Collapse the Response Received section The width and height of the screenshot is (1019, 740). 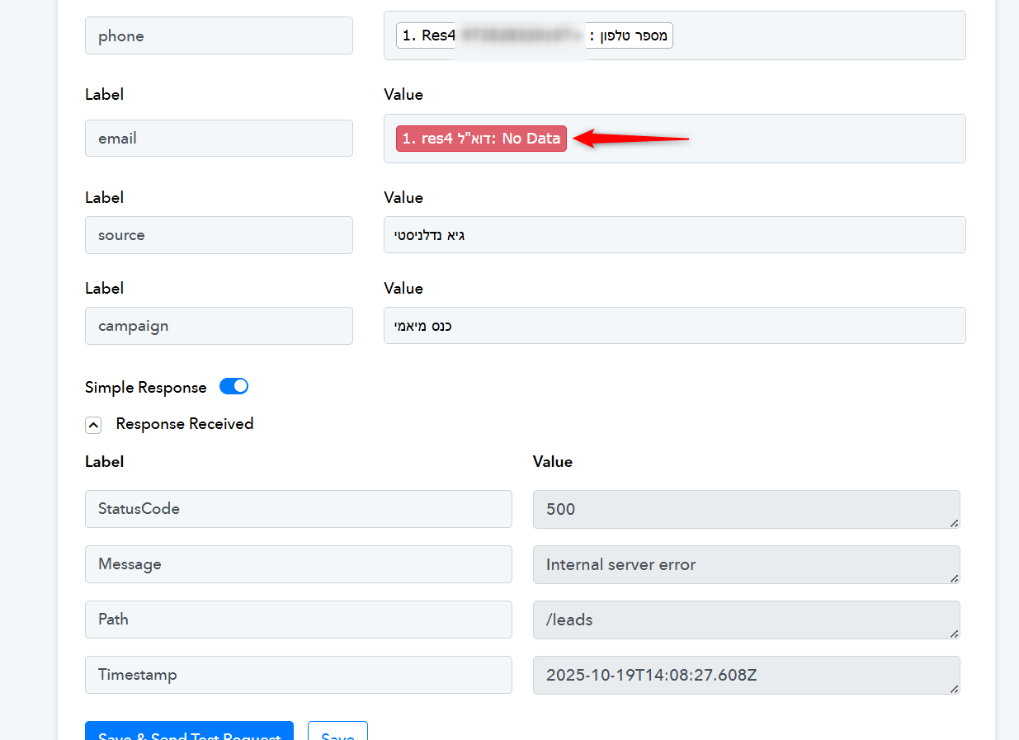[x=93, y=425]
